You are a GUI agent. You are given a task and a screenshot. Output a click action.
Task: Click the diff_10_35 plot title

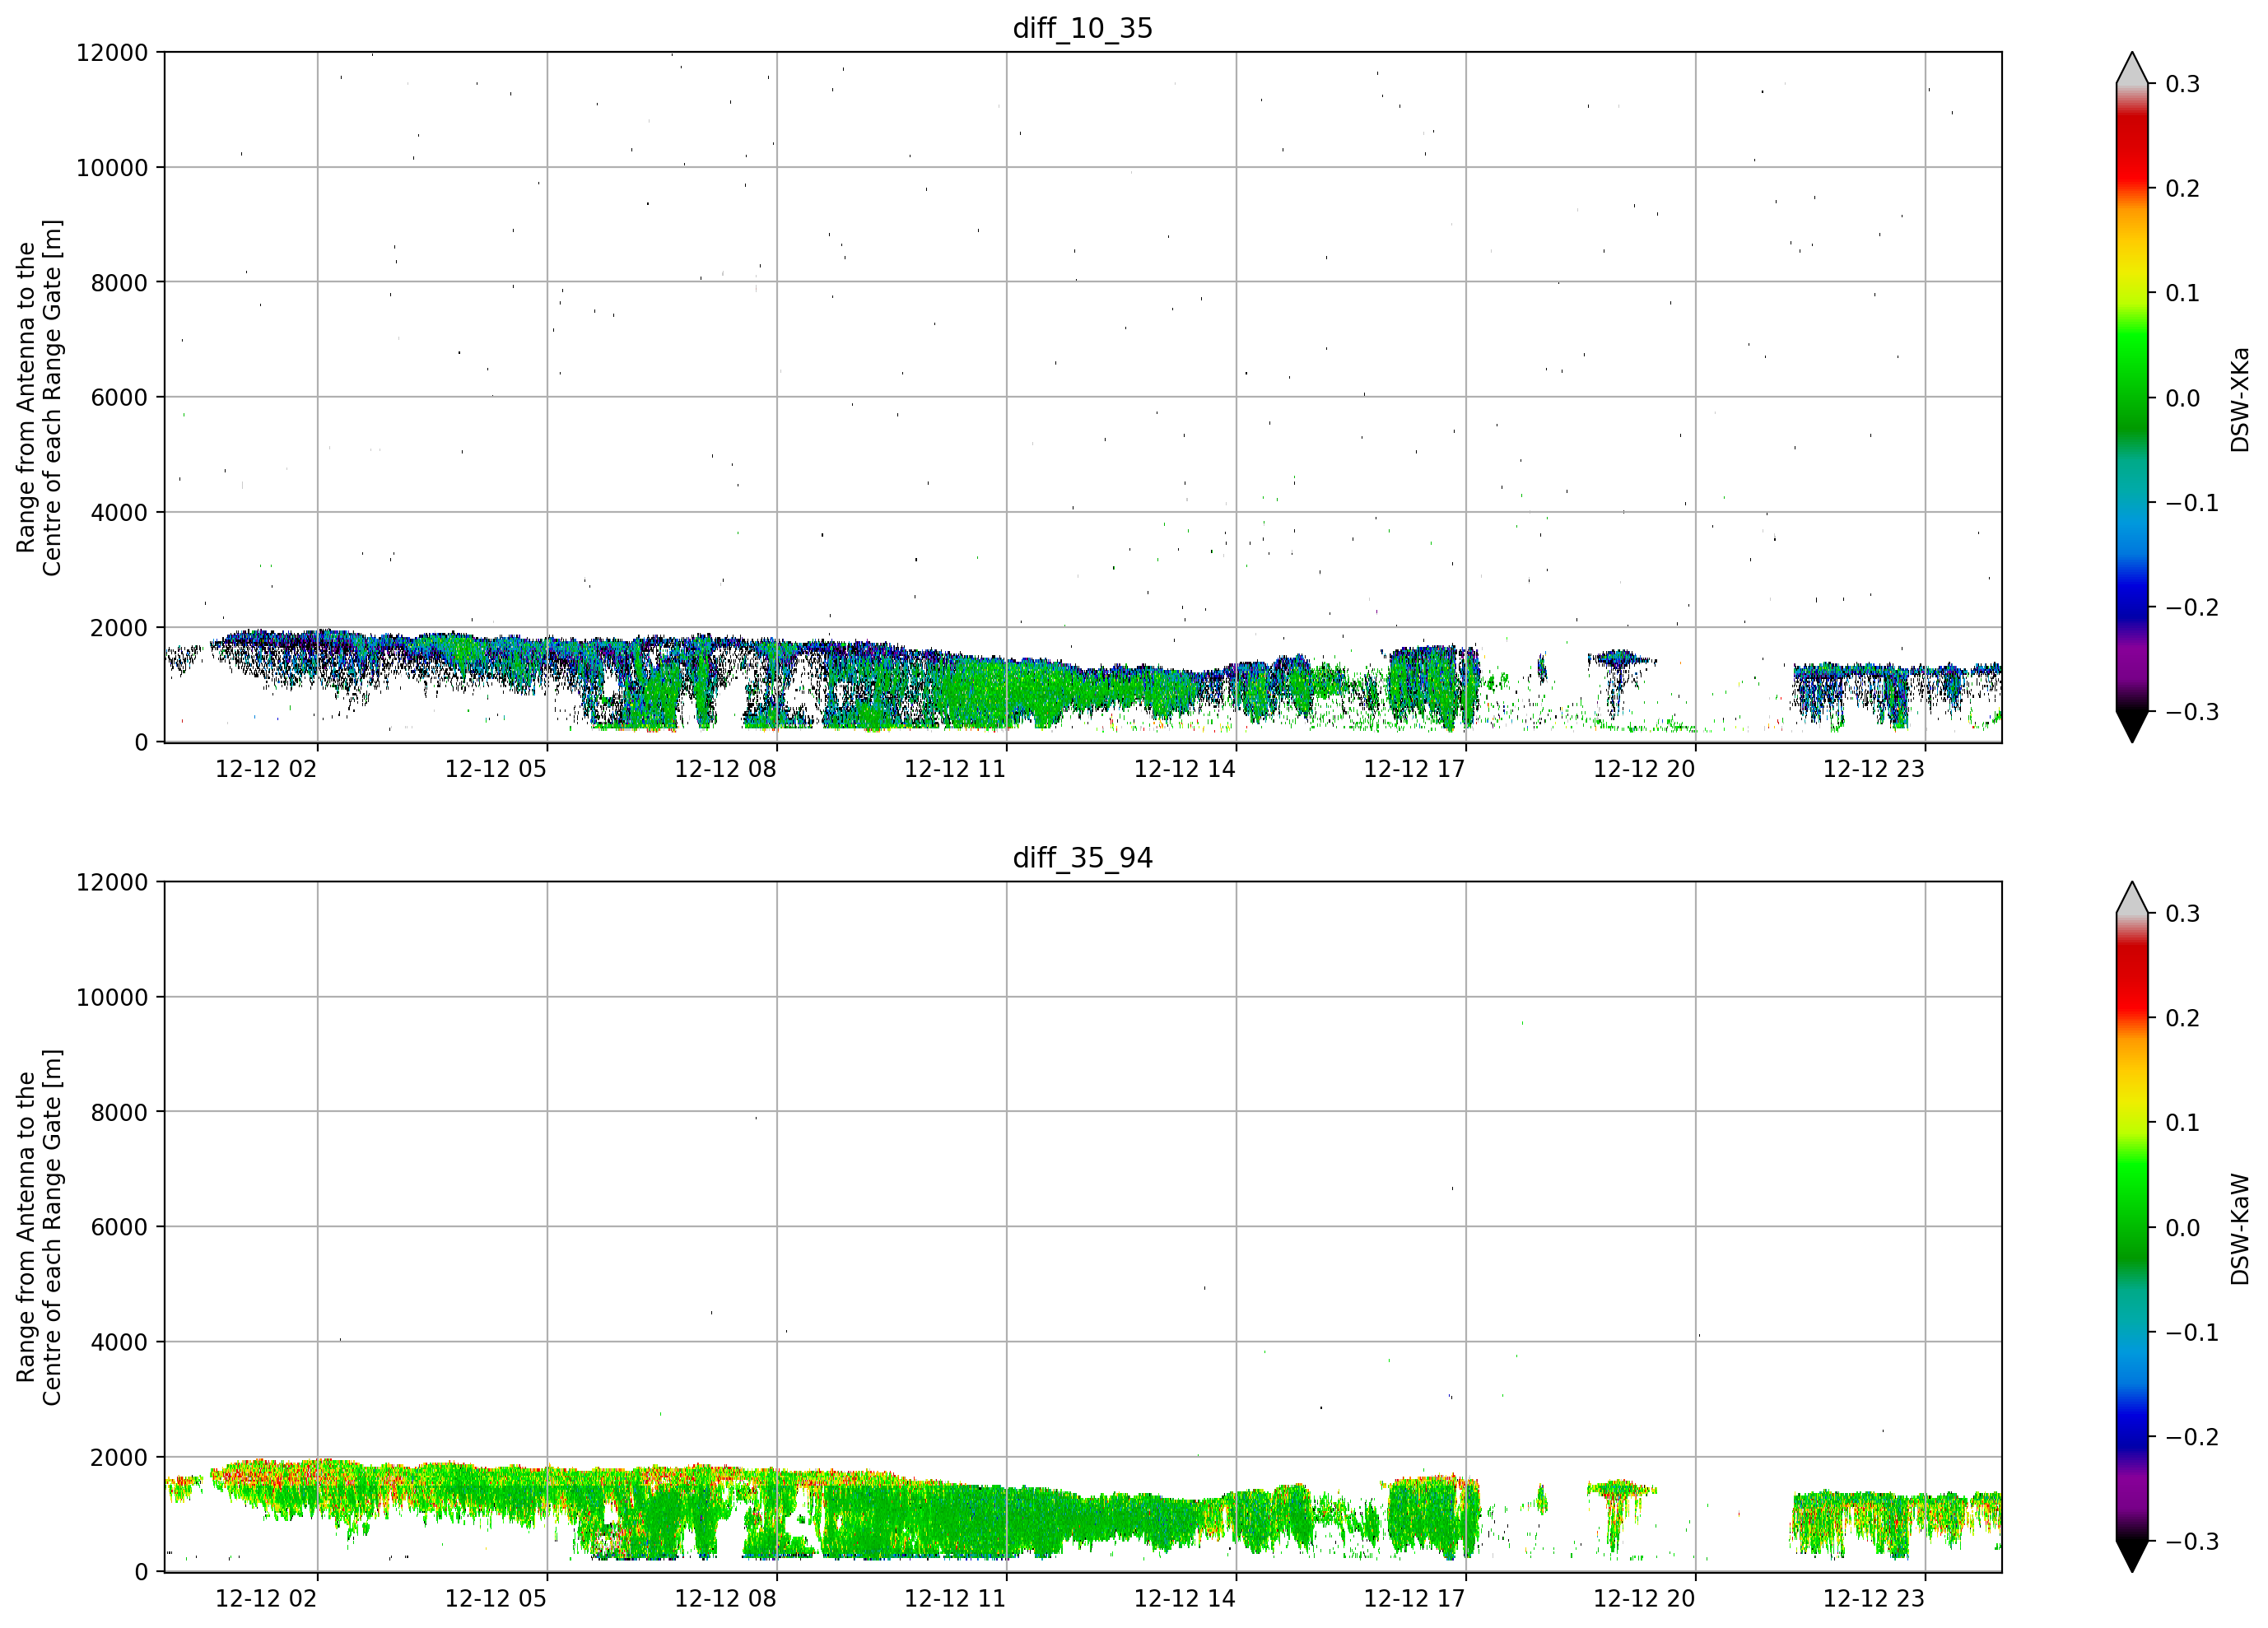click(x=1082, y=28)
